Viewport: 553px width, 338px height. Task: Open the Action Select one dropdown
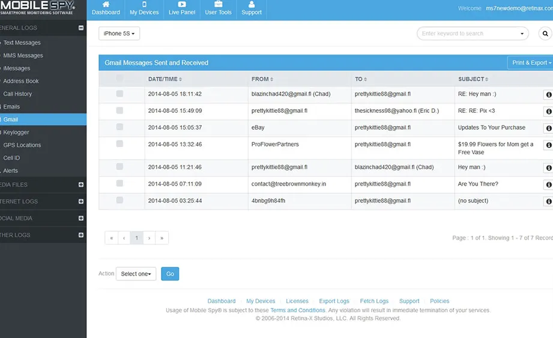(x=136, y=274)
